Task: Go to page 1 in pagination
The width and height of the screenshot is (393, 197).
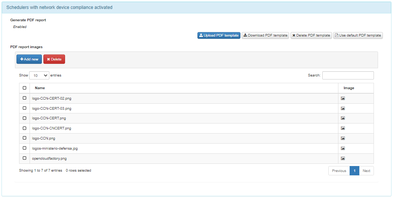Action: (x=354, y=171)
